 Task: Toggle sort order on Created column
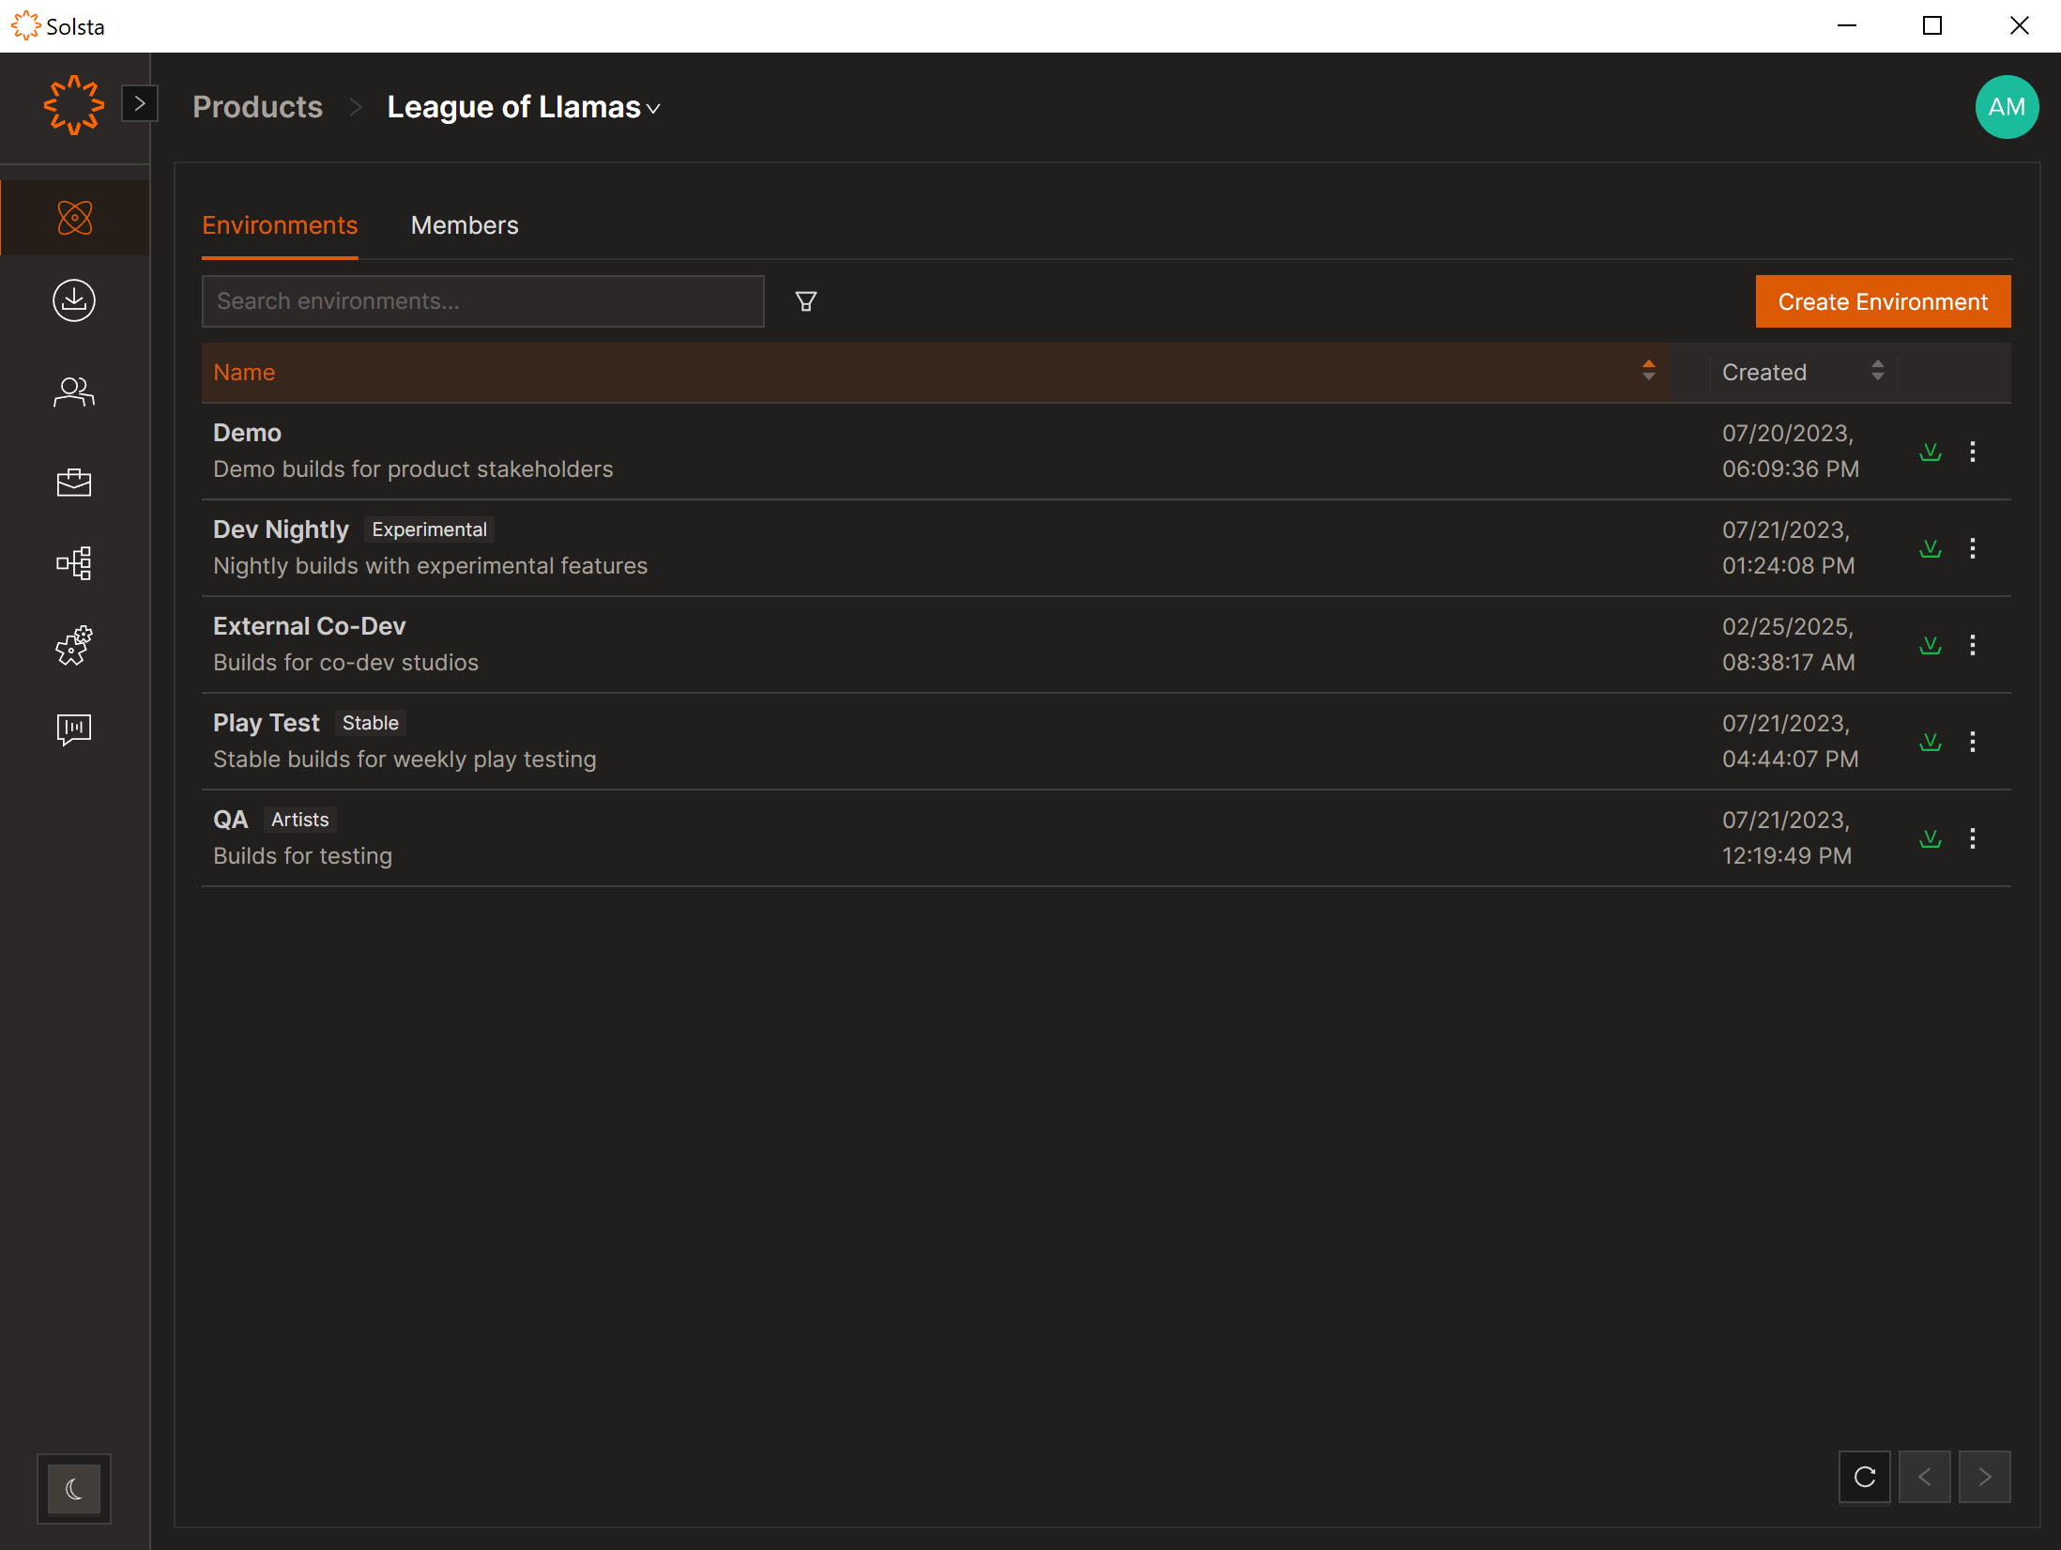[x=1877, y=372]
